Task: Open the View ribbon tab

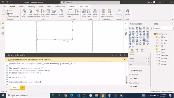Action: tap(41, 7)
